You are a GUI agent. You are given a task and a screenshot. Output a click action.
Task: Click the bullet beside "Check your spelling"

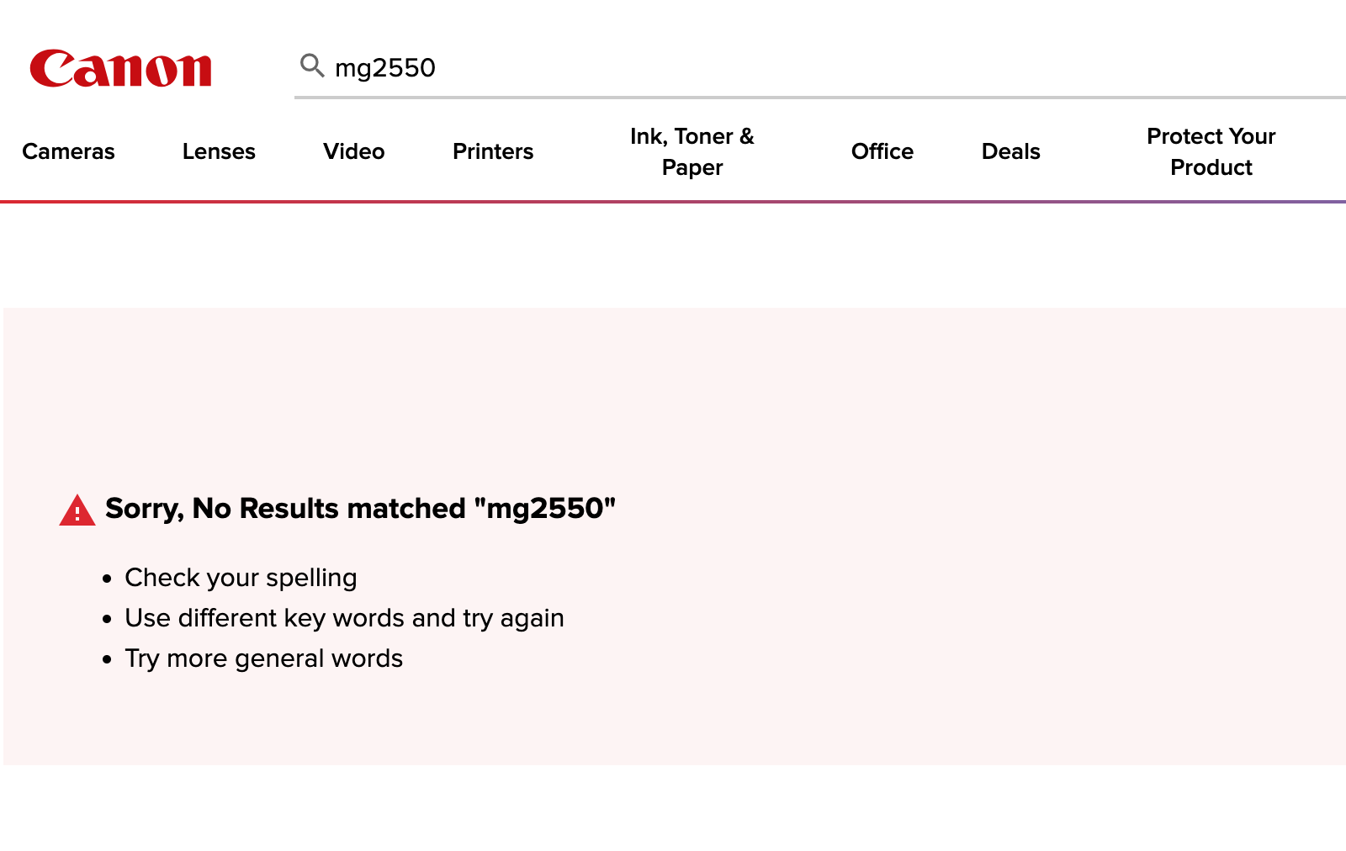pos(107,579)
